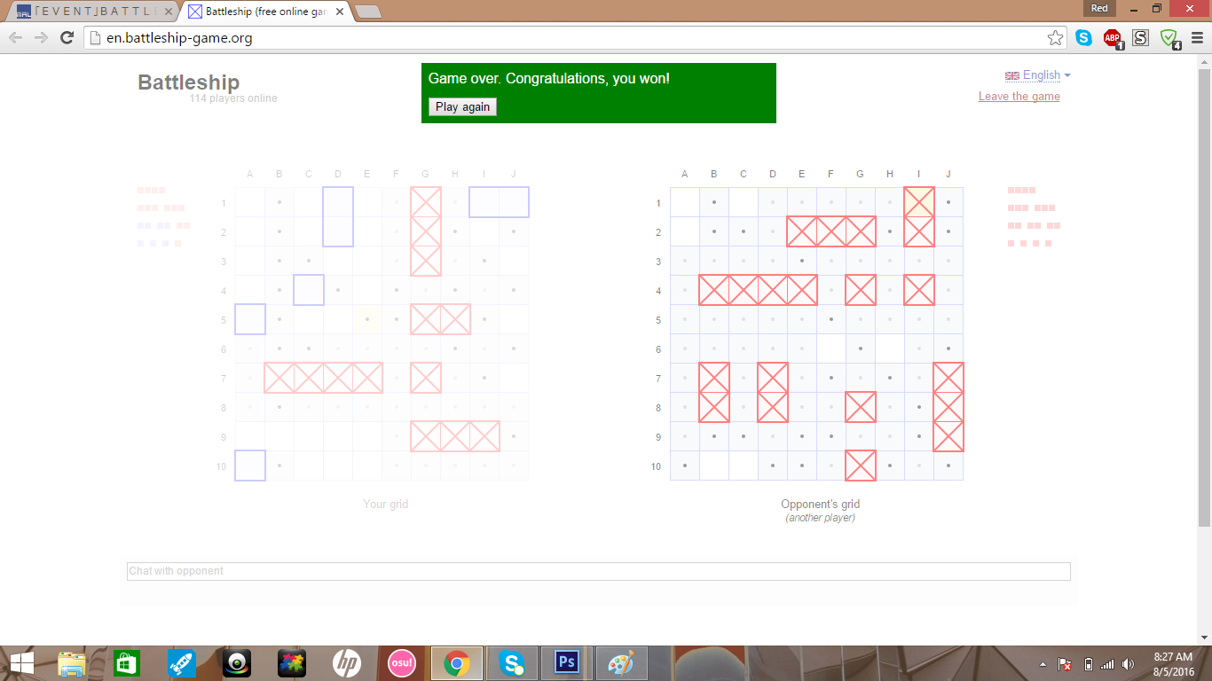This screenshot has width=1212, height=681.
Task: Bookmark this page with the star icon
Action: 1055,37
